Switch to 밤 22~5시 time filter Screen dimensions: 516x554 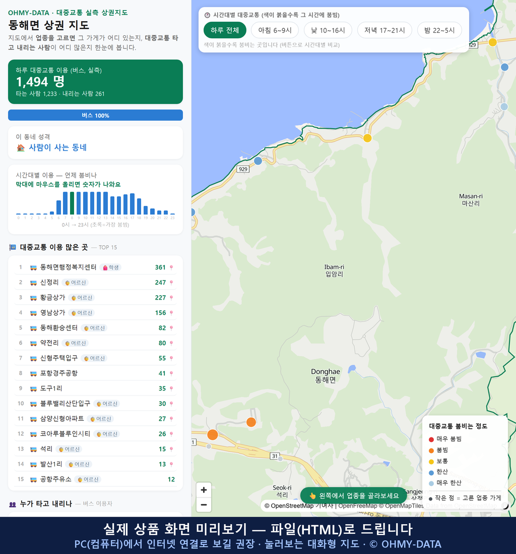(439, 30)
